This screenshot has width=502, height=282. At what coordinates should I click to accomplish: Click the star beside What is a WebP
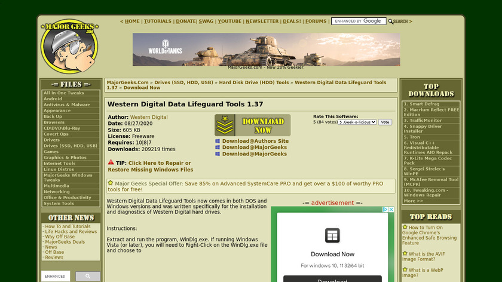(x=405, y=269)
